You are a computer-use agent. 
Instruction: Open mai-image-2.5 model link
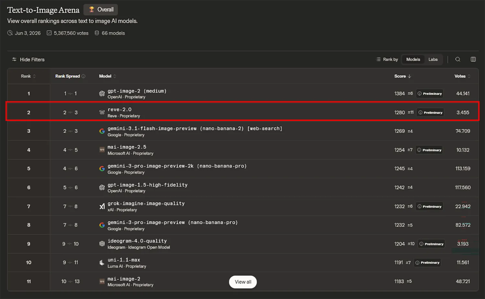pyautogui.click(x=127, y=147)
